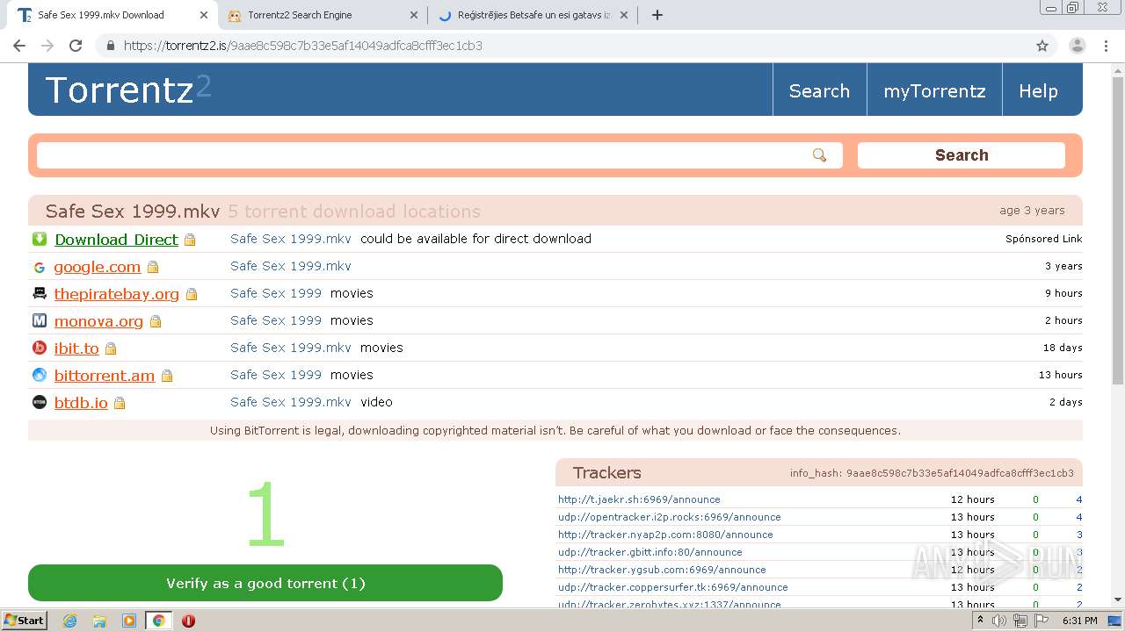Open the bittorrent.am link
The image size is (1125, 632).
point(105,376)
